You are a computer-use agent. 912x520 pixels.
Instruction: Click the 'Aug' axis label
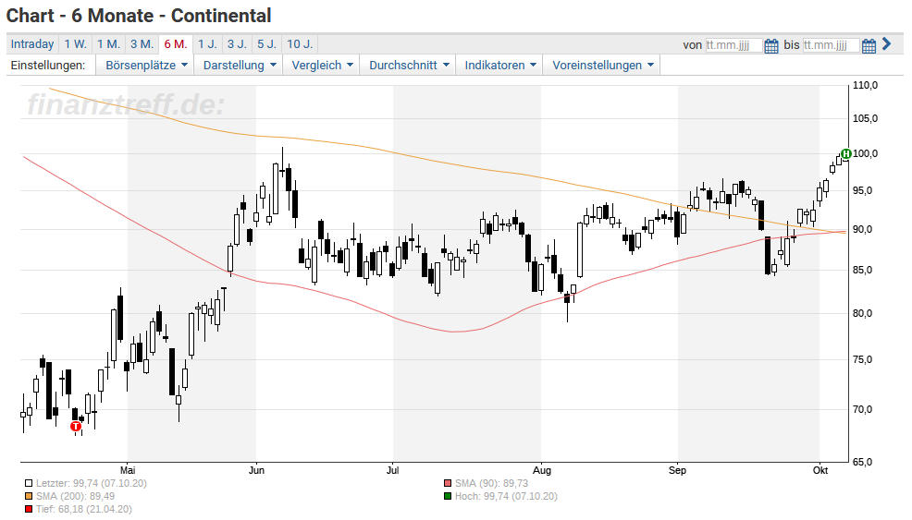[x=541, y=470]
